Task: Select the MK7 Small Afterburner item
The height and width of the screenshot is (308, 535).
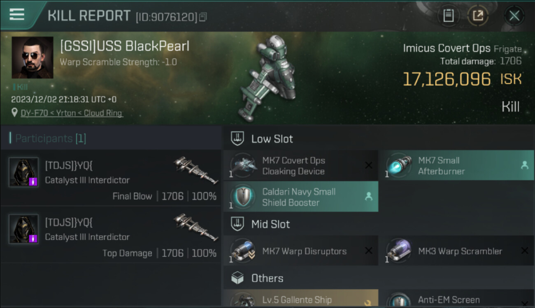Action: [x=456, y=166]
